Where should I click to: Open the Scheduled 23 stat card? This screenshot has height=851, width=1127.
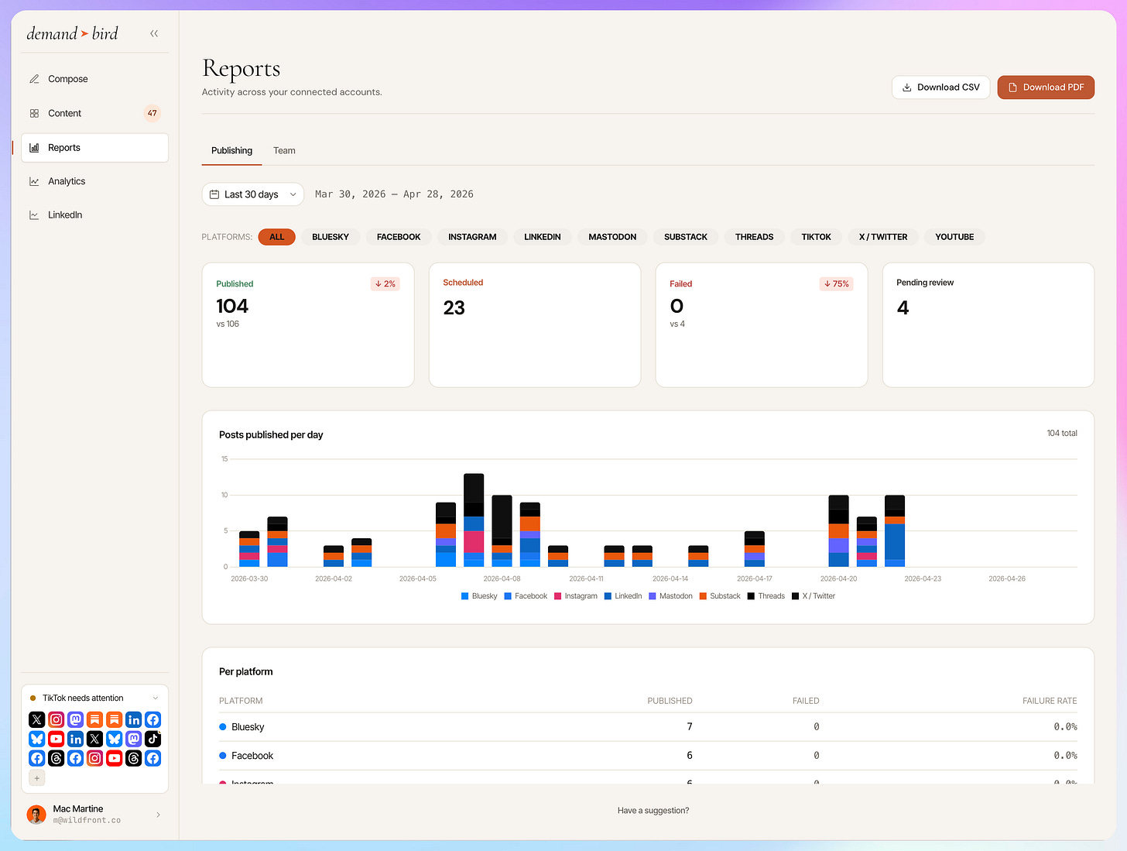(535, 325)
